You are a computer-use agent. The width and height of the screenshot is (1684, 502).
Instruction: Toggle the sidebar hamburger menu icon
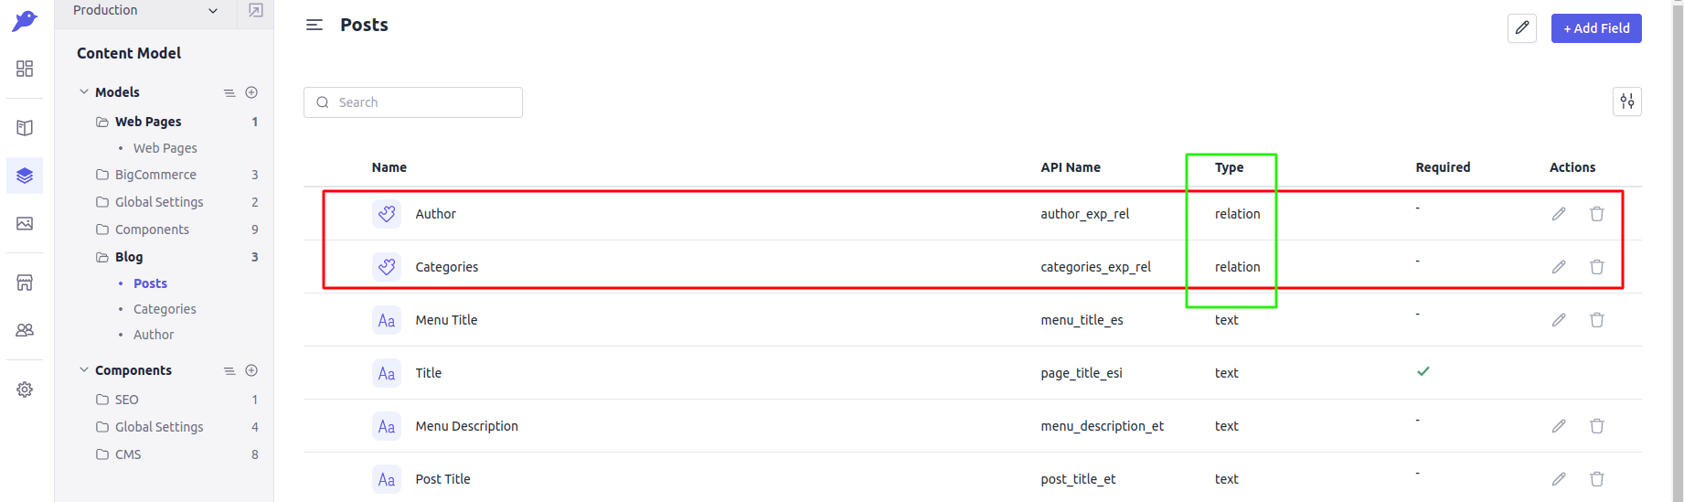pyautogui.click(x=314, y=26)
